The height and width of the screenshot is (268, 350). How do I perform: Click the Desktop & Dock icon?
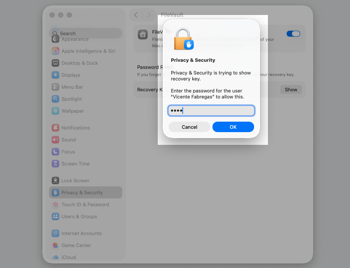[55, 63]
